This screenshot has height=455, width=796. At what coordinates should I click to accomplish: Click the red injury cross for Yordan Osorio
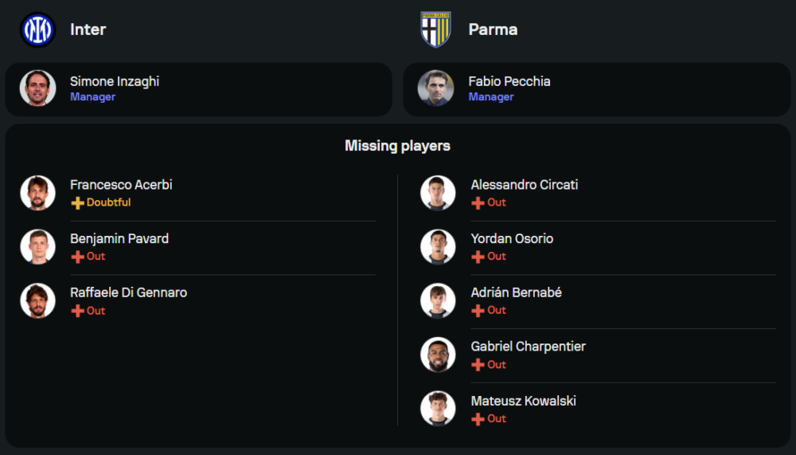coord(478,257)
